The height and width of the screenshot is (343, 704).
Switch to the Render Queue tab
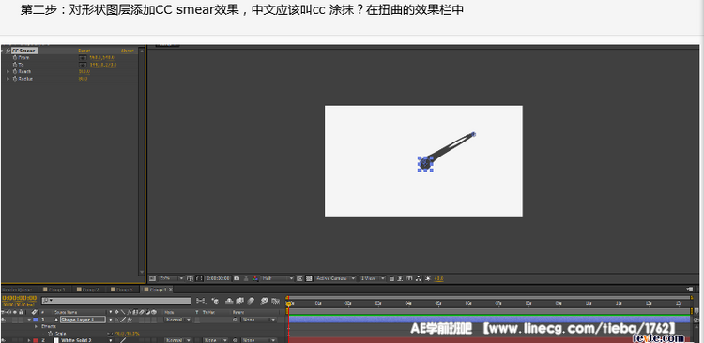click(x=17, y=290)
